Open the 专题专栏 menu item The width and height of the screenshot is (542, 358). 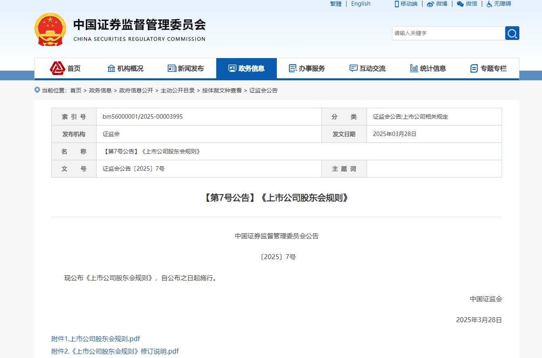point(489,69)
